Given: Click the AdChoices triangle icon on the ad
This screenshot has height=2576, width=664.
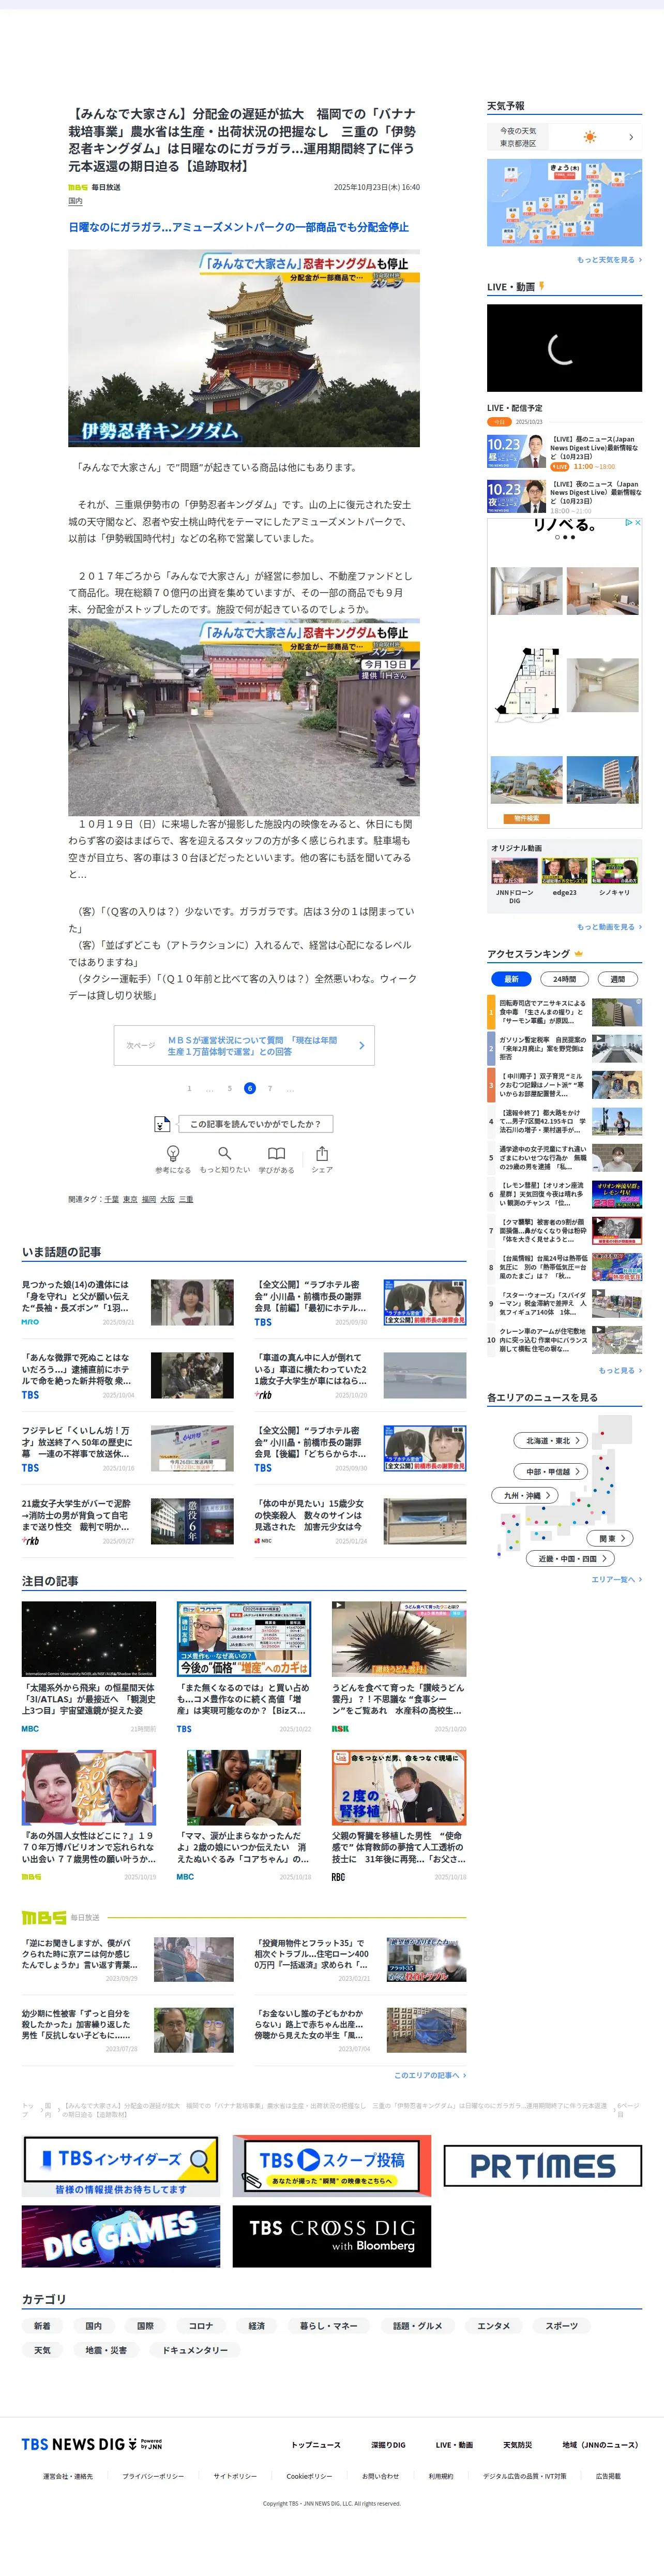Looking at the screenshot, I should 628,522.
